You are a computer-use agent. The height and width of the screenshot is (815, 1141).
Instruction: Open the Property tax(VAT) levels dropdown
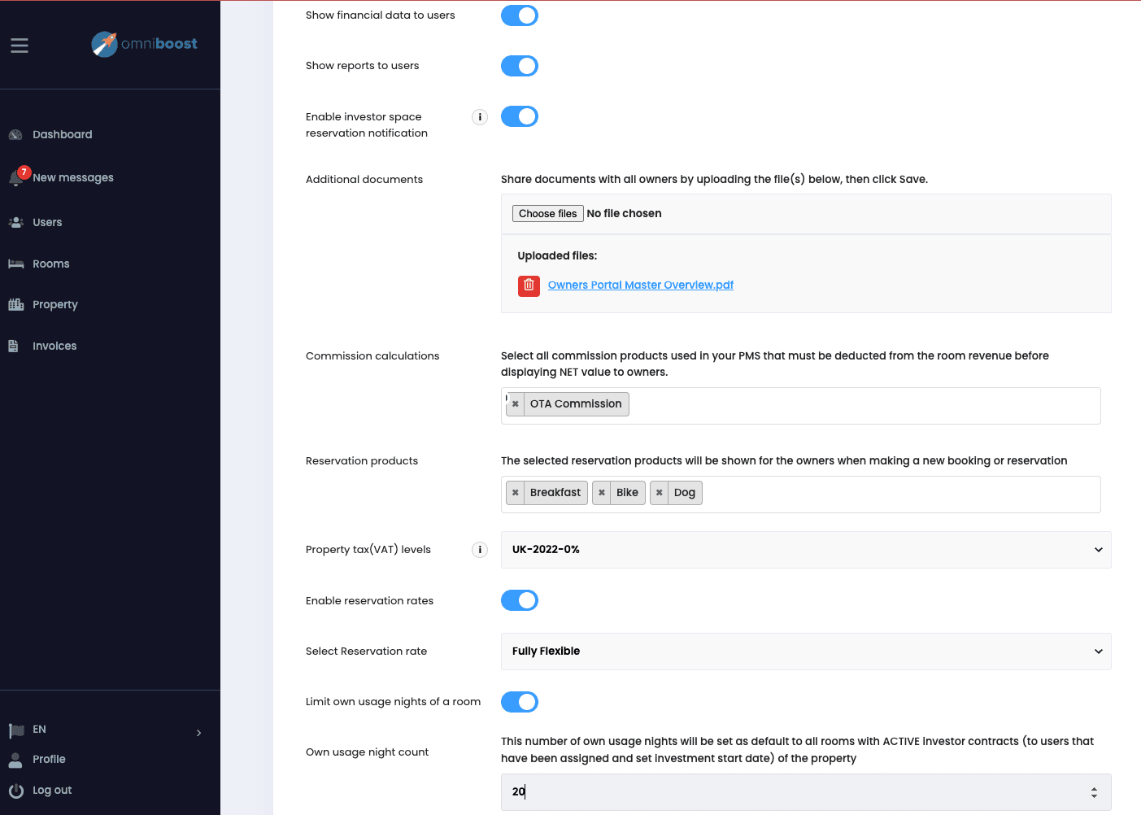tap(805, 550)
